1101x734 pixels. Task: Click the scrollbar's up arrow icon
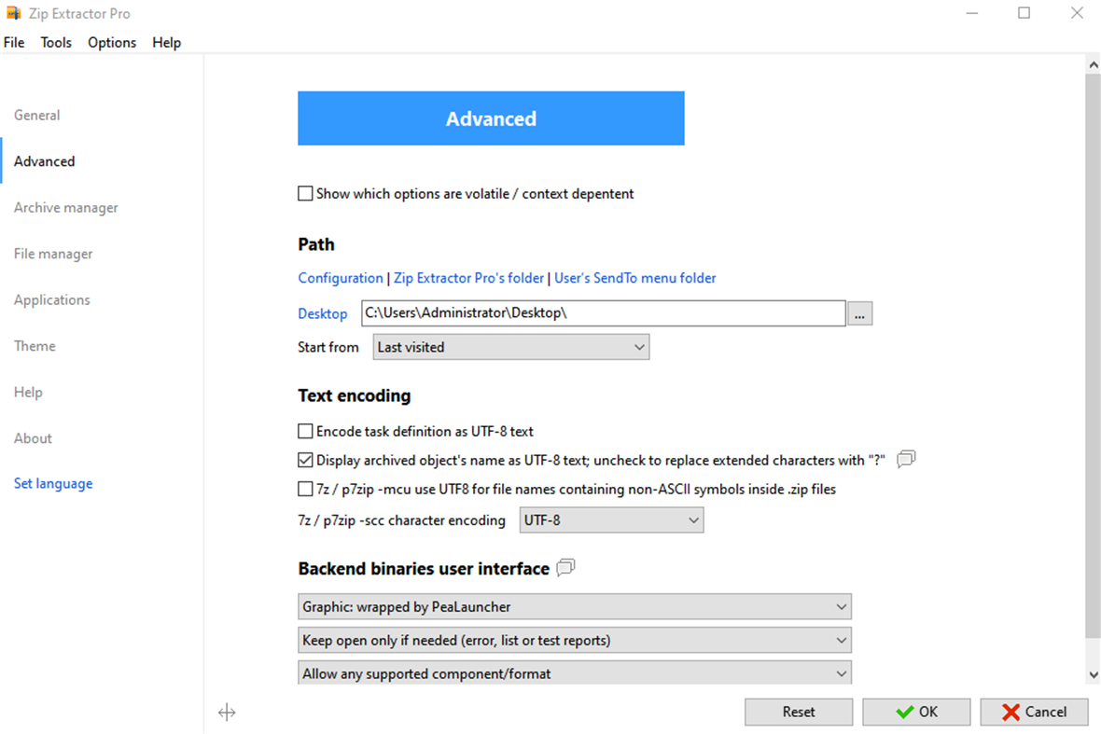pyautogui.click(x=1093, y=63)
